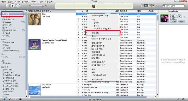Open TV 프로그램 library in sidebar
This screenshot has width=188, height=101.
point(10,19)
